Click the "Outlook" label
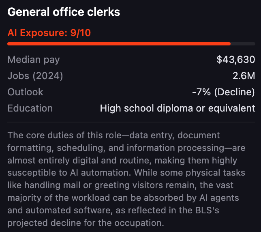The height and width of the screenshot is (232, 261). (25, 92)
